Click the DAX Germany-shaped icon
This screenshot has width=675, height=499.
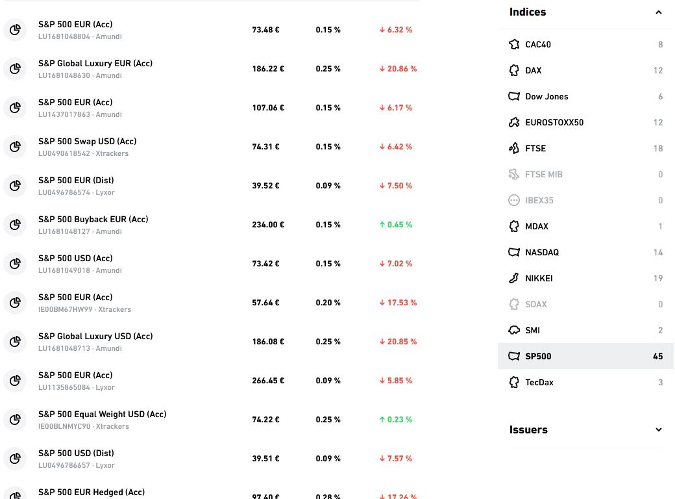[x=514, y=70]
